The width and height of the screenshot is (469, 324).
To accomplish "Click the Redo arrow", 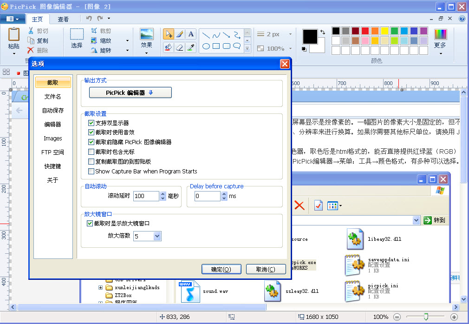I will (100, 19).
